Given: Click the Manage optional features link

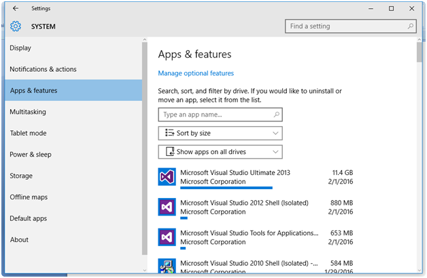Looking at the screenshot, I should [x=196, y=73].
